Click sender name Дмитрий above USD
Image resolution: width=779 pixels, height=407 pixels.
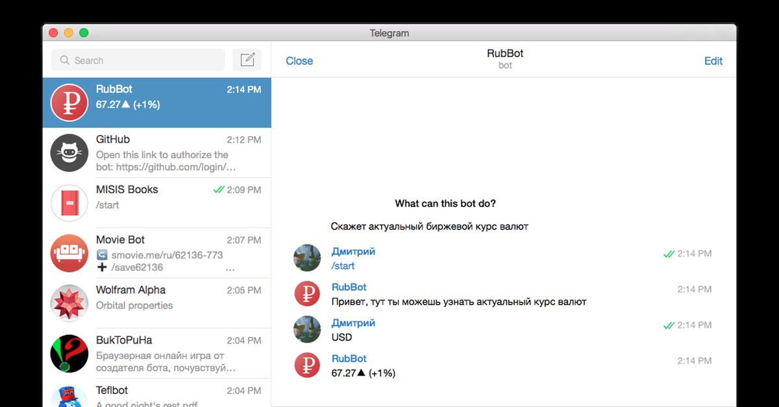(x=353, y=323)
